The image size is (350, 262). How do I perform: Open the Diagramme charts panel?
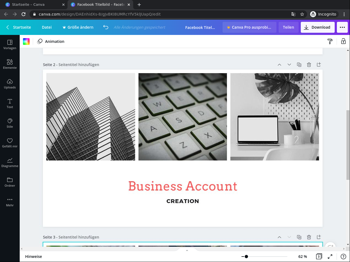[10, 162]
